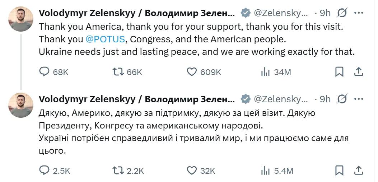Repost the English tweet with 66K reposts
The width and height of the screenshot is (378, 182).
click(117, 72)
